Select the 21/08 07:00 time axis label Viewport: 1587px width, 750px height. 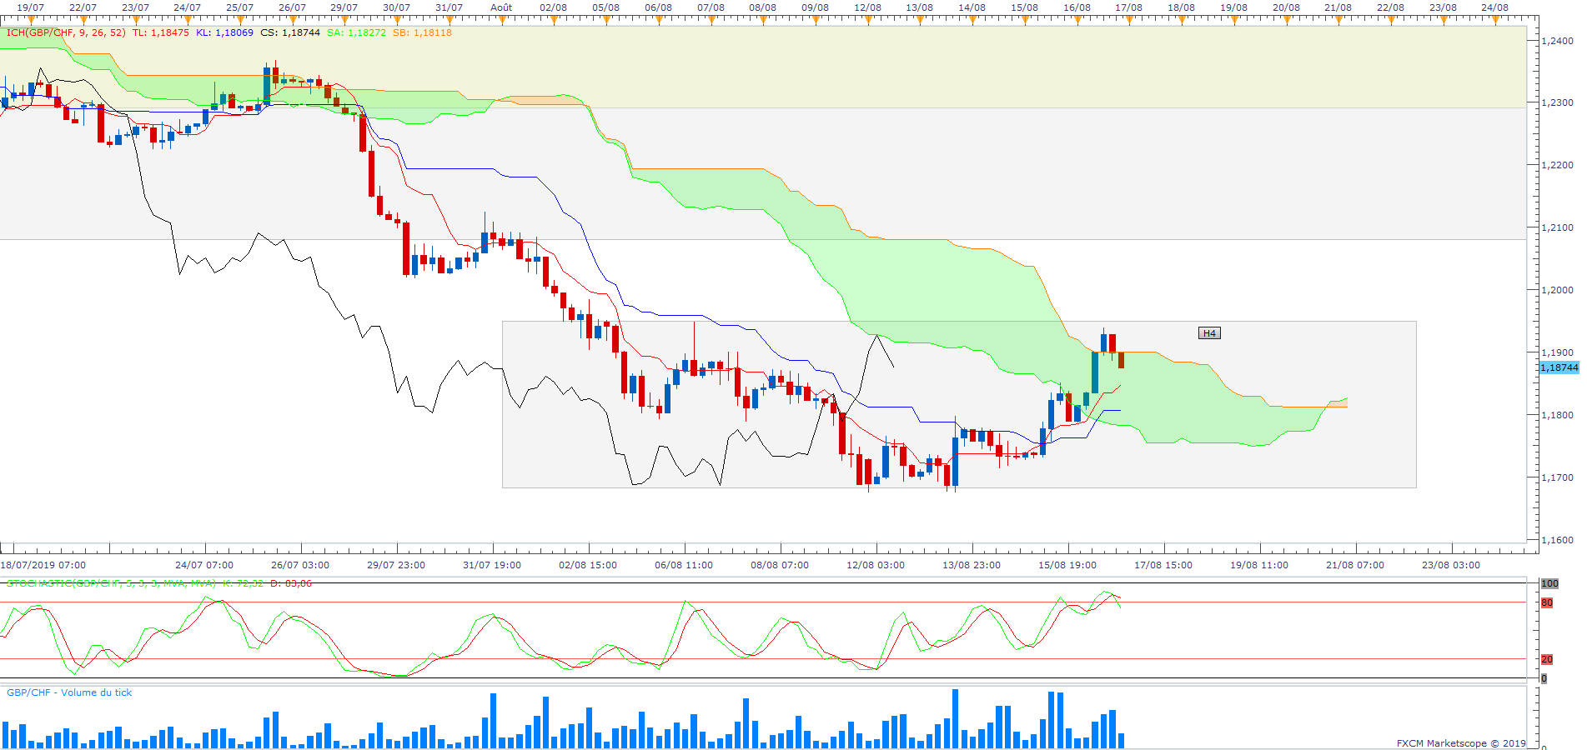coord(1355,565)
